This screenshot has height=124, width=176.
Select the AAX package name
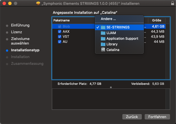coord(66,32)
